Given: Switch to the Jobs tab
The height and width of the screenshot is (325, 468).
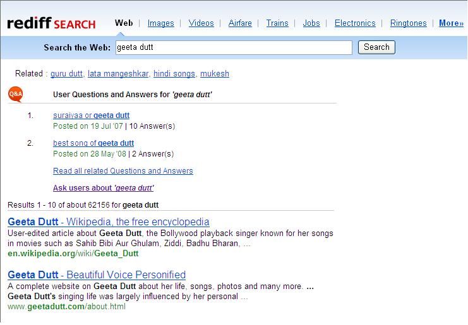Looking at the screenshot, I should [311, 23].
